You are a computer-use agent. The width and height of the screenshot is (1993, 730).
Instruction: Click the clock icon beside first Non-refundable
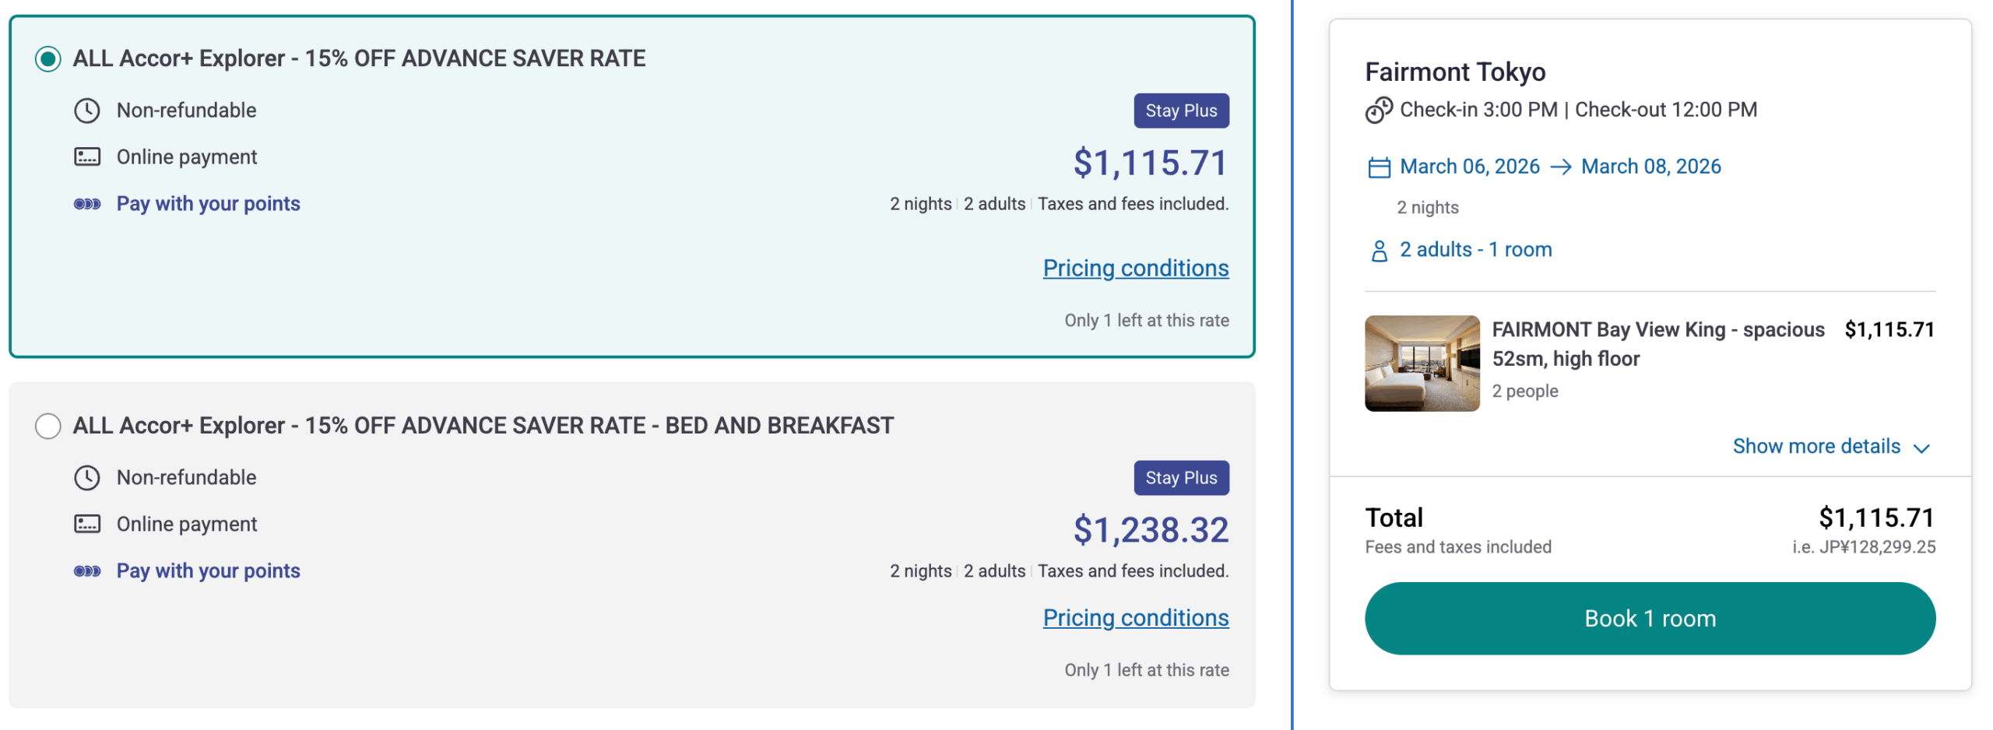point(87,111)
